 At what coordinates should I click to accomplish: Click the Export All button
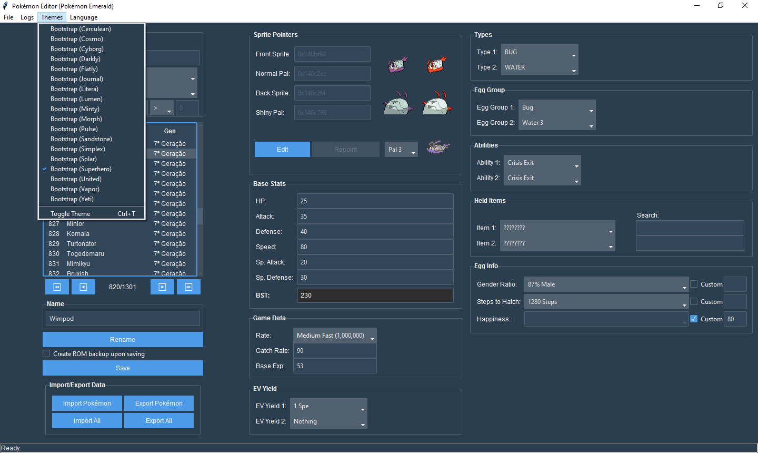pyautogui.click(x=158, y=421)
